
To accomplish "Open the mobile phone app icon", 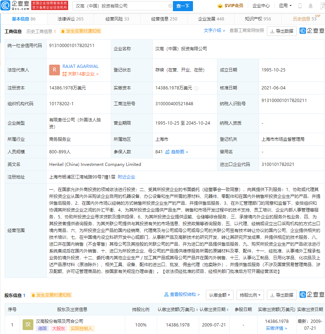I will pyautogui.click(x=300, y=6).
